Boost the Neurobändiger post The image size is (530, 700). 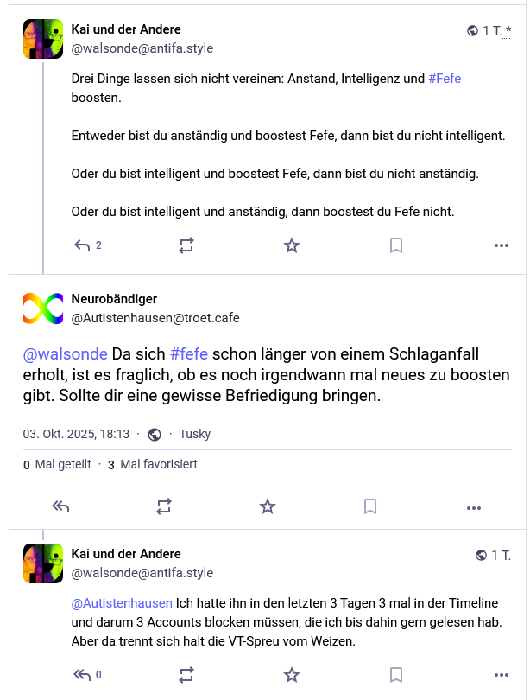[x=164, y=507]
